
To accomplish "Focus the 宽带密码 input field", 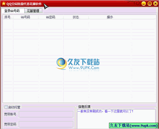I will coord(46,124).
